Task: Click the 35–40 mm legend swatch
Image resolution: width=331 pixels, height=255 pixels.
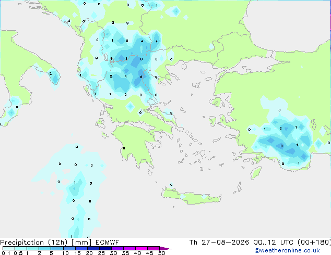Action: point(129,248)
